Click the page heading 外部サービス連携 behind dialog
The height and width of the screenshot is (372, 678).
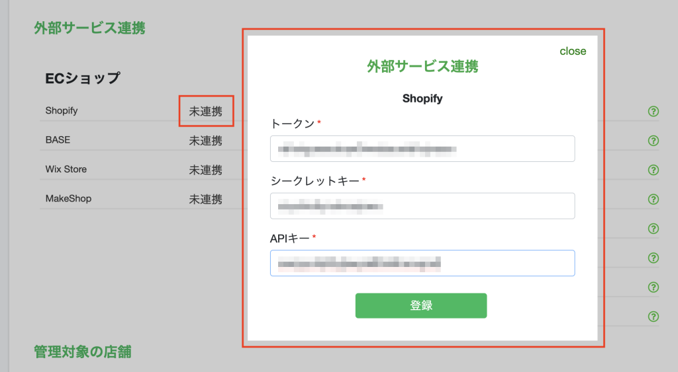point(89,28)
